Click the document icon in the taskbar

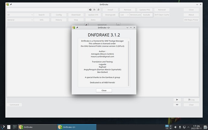pos(9,127)
